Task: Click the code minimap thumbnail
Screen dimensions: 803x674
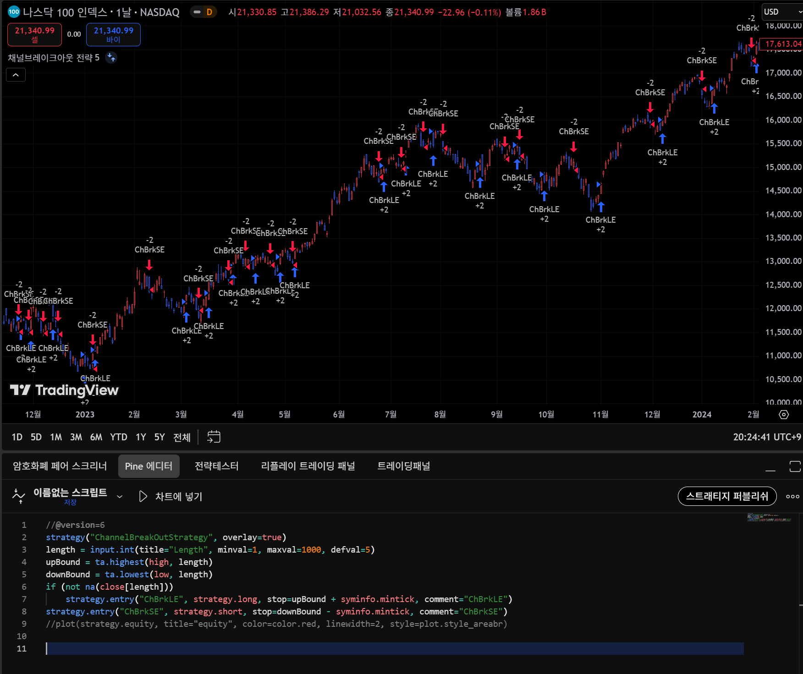Action: 769,517
